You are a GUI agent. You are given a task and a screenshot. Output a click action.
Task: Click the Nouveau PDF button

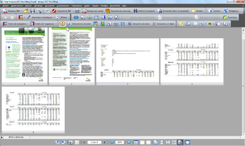(12, 11)
